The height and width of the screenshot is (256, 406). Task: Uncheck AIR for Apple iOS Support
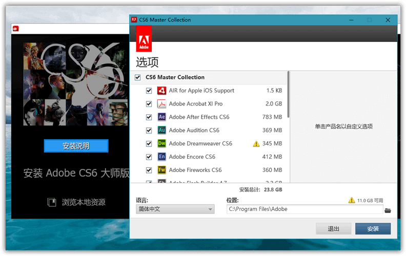pos(149,91)
